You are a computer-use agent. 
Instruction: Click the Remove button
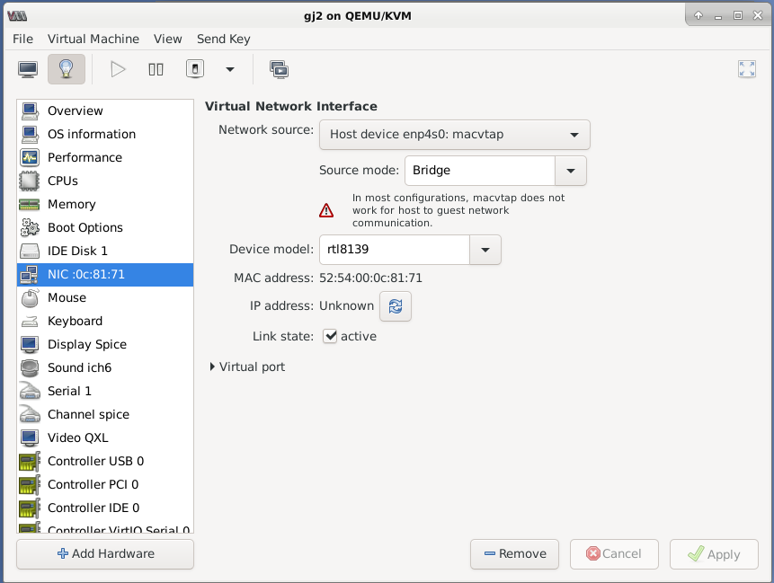point(514,554)
